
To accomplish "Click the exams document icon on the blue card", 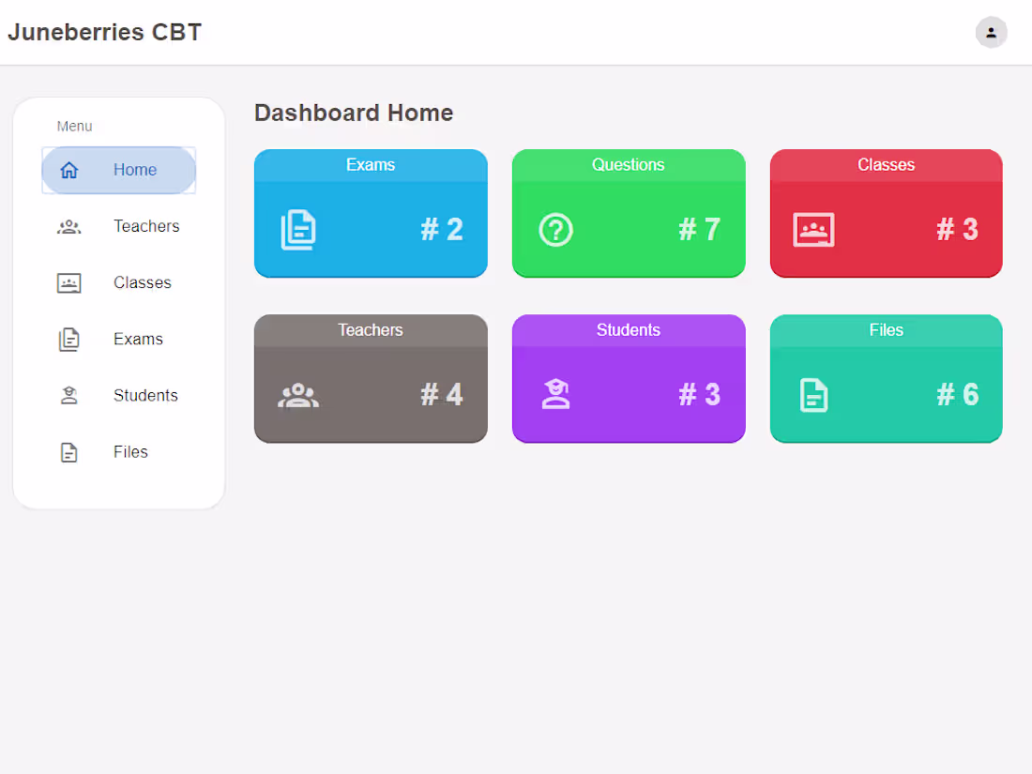I will (x=300, y=229).
